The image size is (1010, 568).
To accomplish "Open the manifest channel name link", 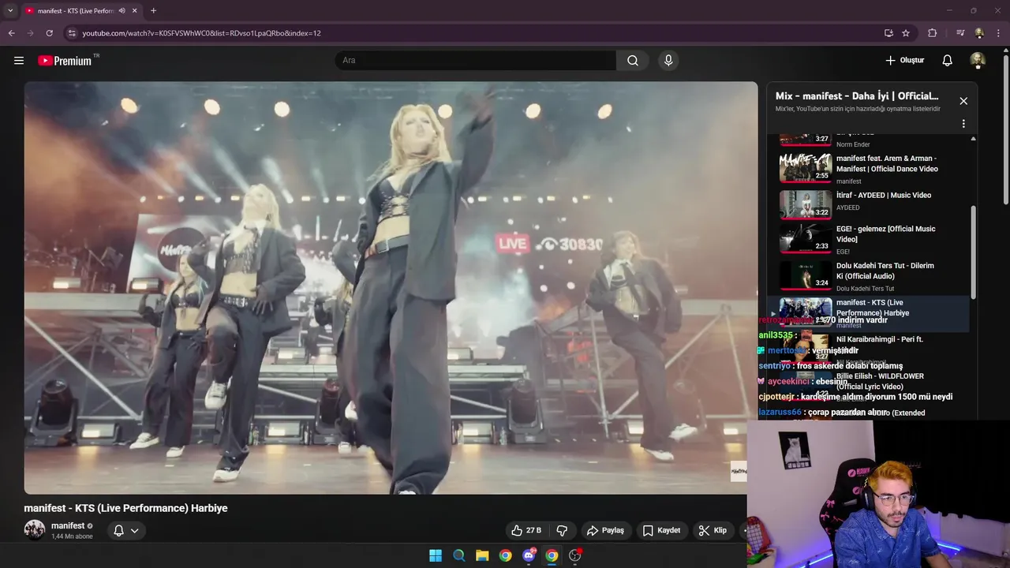I will click(68, 525).
